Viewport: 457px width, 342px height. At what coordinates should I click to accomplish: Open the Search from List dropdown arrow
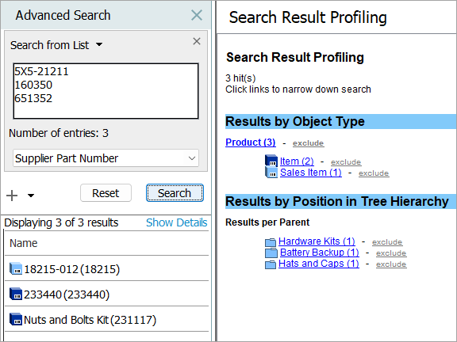[x=99, y=45]
